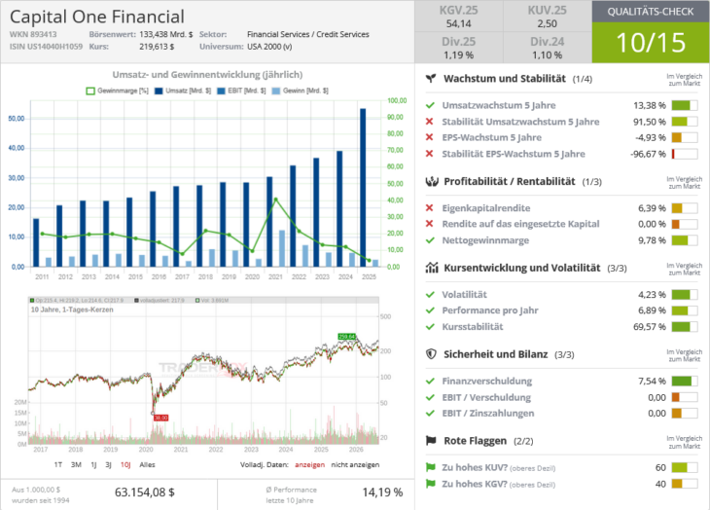The image size is (710, 510).
Task: Select the 1J chart time range
Action: click(x=93, y=464)
